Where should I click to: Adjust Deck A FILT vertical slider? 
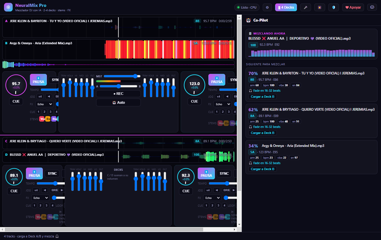[92, 87]
